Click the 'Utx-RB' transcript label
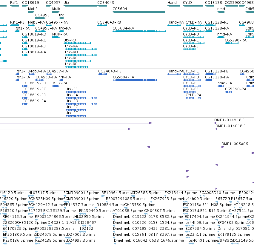 [x=70, y=40]
